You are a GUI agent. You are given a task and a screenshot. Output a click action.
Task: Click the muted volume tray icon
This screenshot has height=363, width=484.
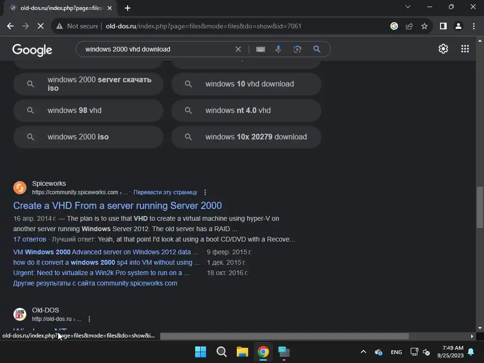pos(426,352)
